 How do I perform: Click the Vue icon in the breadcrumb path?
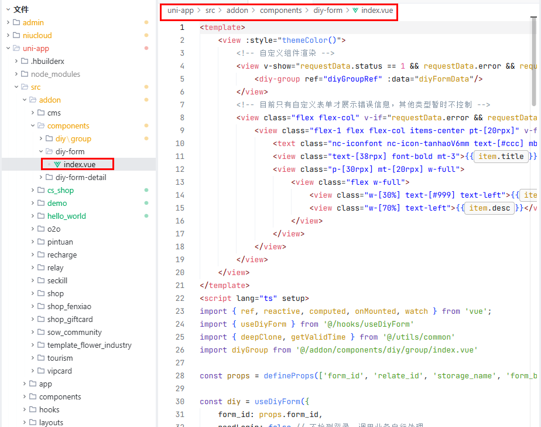(355, 11)
